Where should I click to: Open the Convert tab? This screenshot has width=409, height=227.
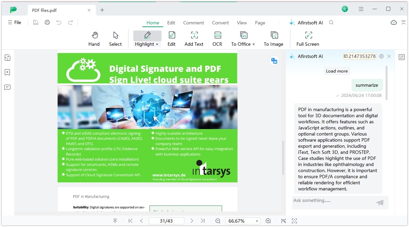tap(221, 23)
